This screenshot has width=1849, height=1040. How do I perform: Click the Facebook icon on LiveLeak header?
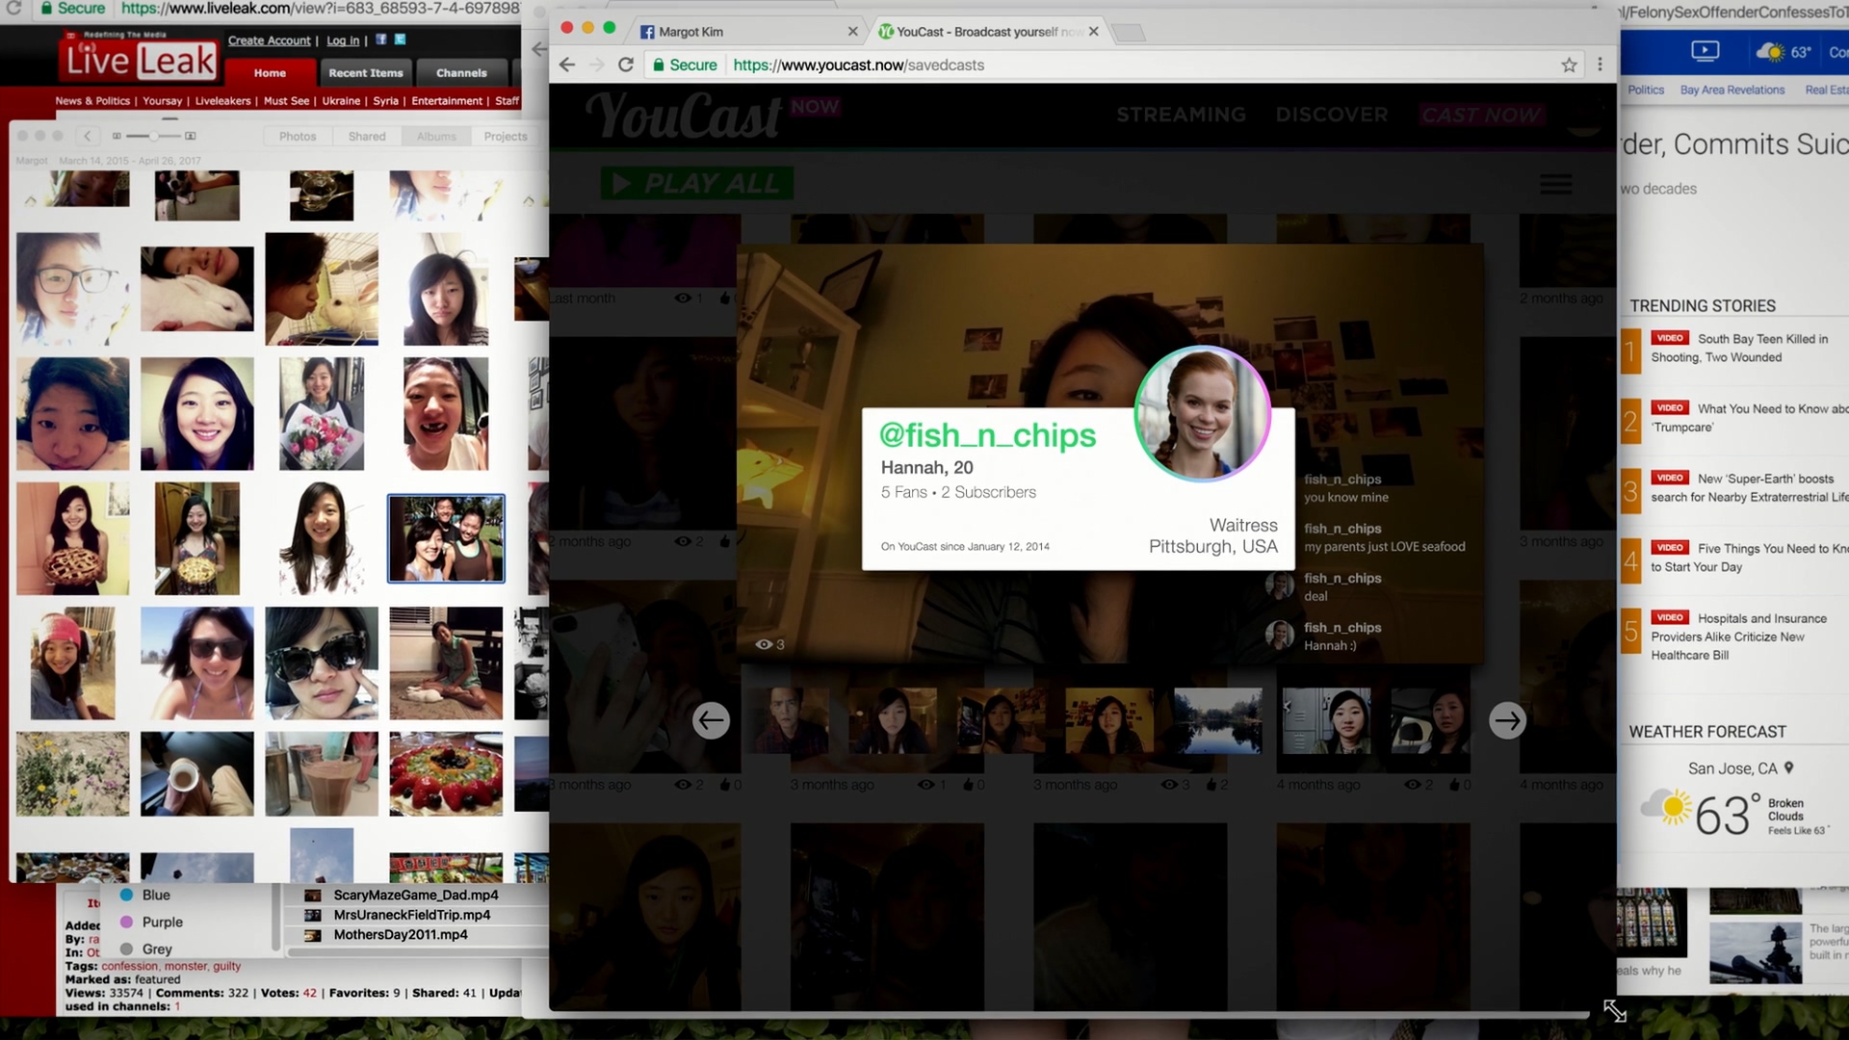[x=381, y=39]
